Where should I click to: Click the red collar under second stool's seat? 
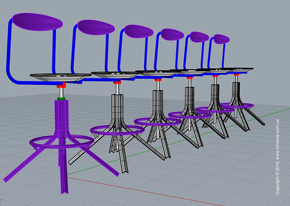pyautogui.click(x=117, y=83)
